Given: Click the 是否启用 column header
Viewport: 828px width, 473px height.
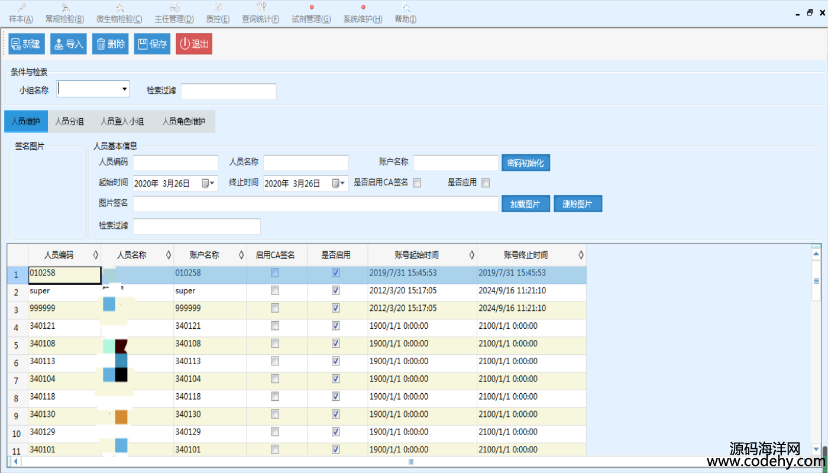Looking at the screenshot, I should point(336,255).
